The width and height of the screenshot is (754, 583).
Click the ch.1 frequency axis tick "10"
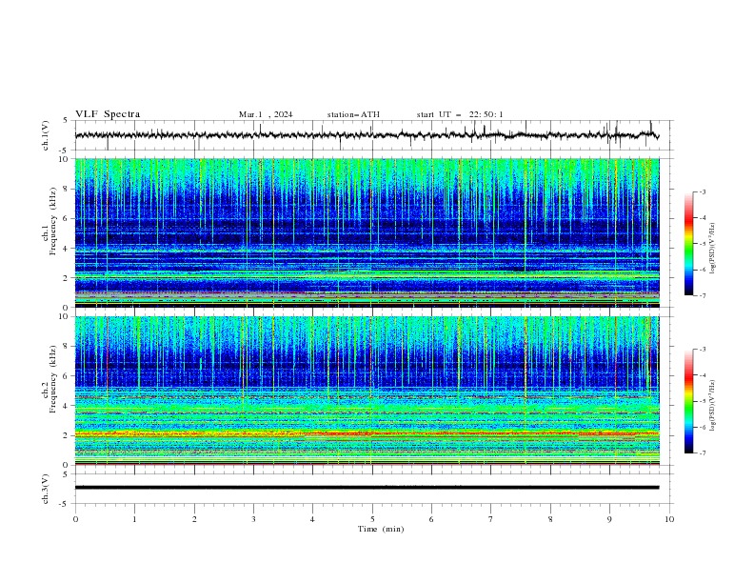tap(64, 159)
